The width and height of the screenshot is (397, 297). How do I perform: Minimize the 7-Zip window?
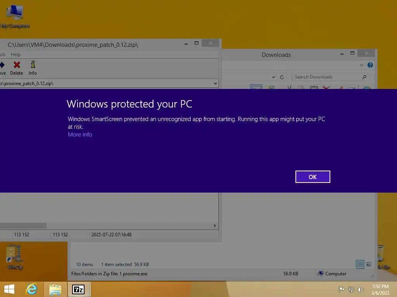coord(186,43)
